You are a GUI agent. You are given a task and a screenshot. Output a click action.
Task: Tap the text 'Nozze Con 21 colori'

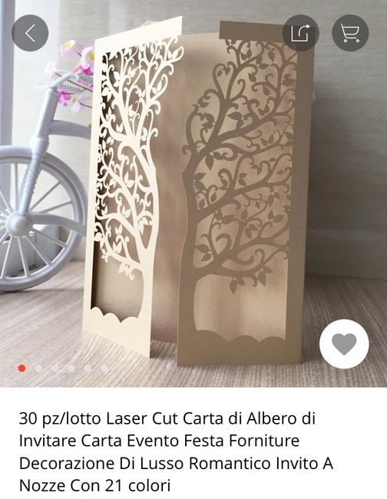coord(95,486)
